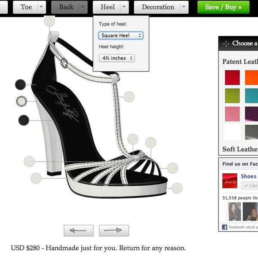Viewport: 258px width, 258px height.
Task: Pick the red patent leather swatch
Action: [232, 78]
